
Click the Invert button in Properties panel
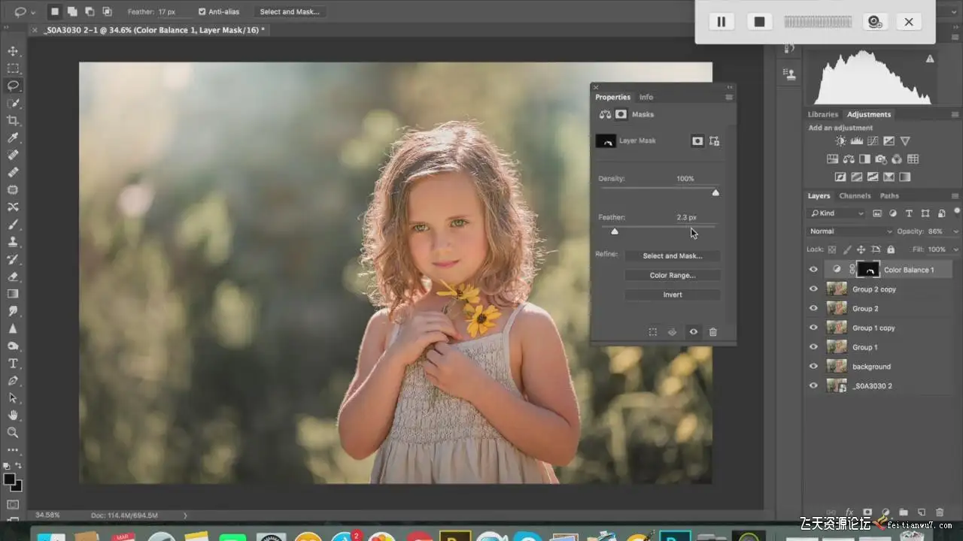click(673, 295)
